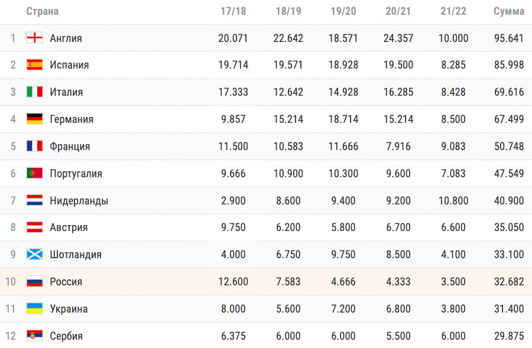Select the Страна column header

pyautogui.click(x=43, y=11)
